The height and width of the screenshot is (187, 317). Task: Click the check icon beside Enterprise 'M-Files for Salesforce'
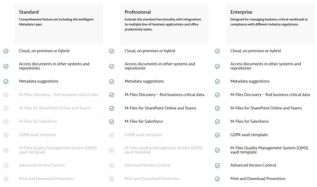click(217, 122)
